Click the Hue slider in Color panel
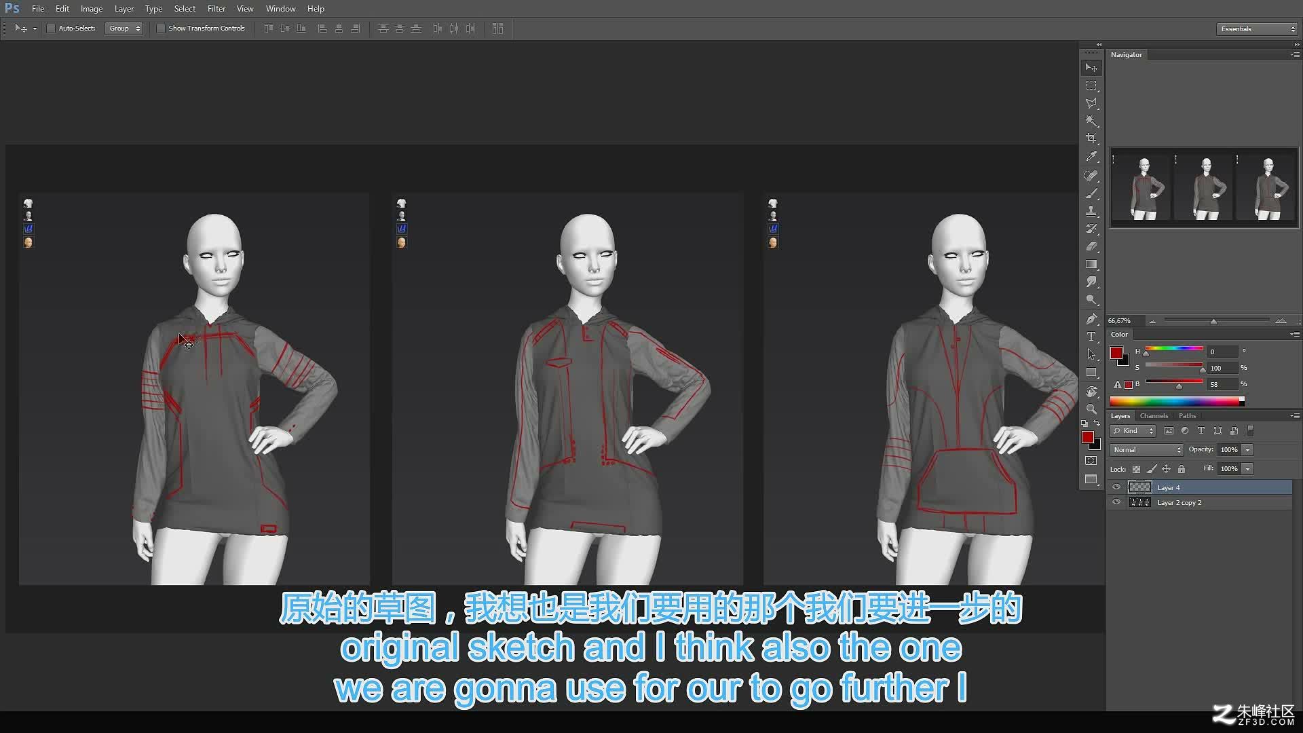This screenshot has width=1303, height=733. (x=1174, y=349)
